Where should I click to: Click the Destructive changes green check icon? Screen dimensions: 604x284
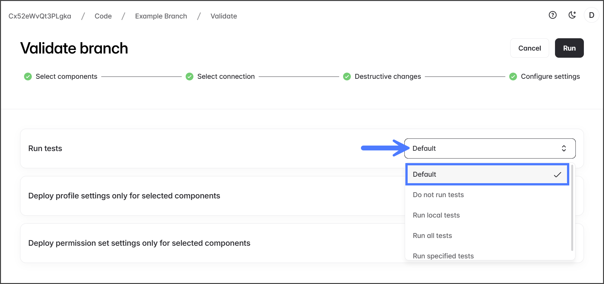pyautogui.click(x=347, y=77)
